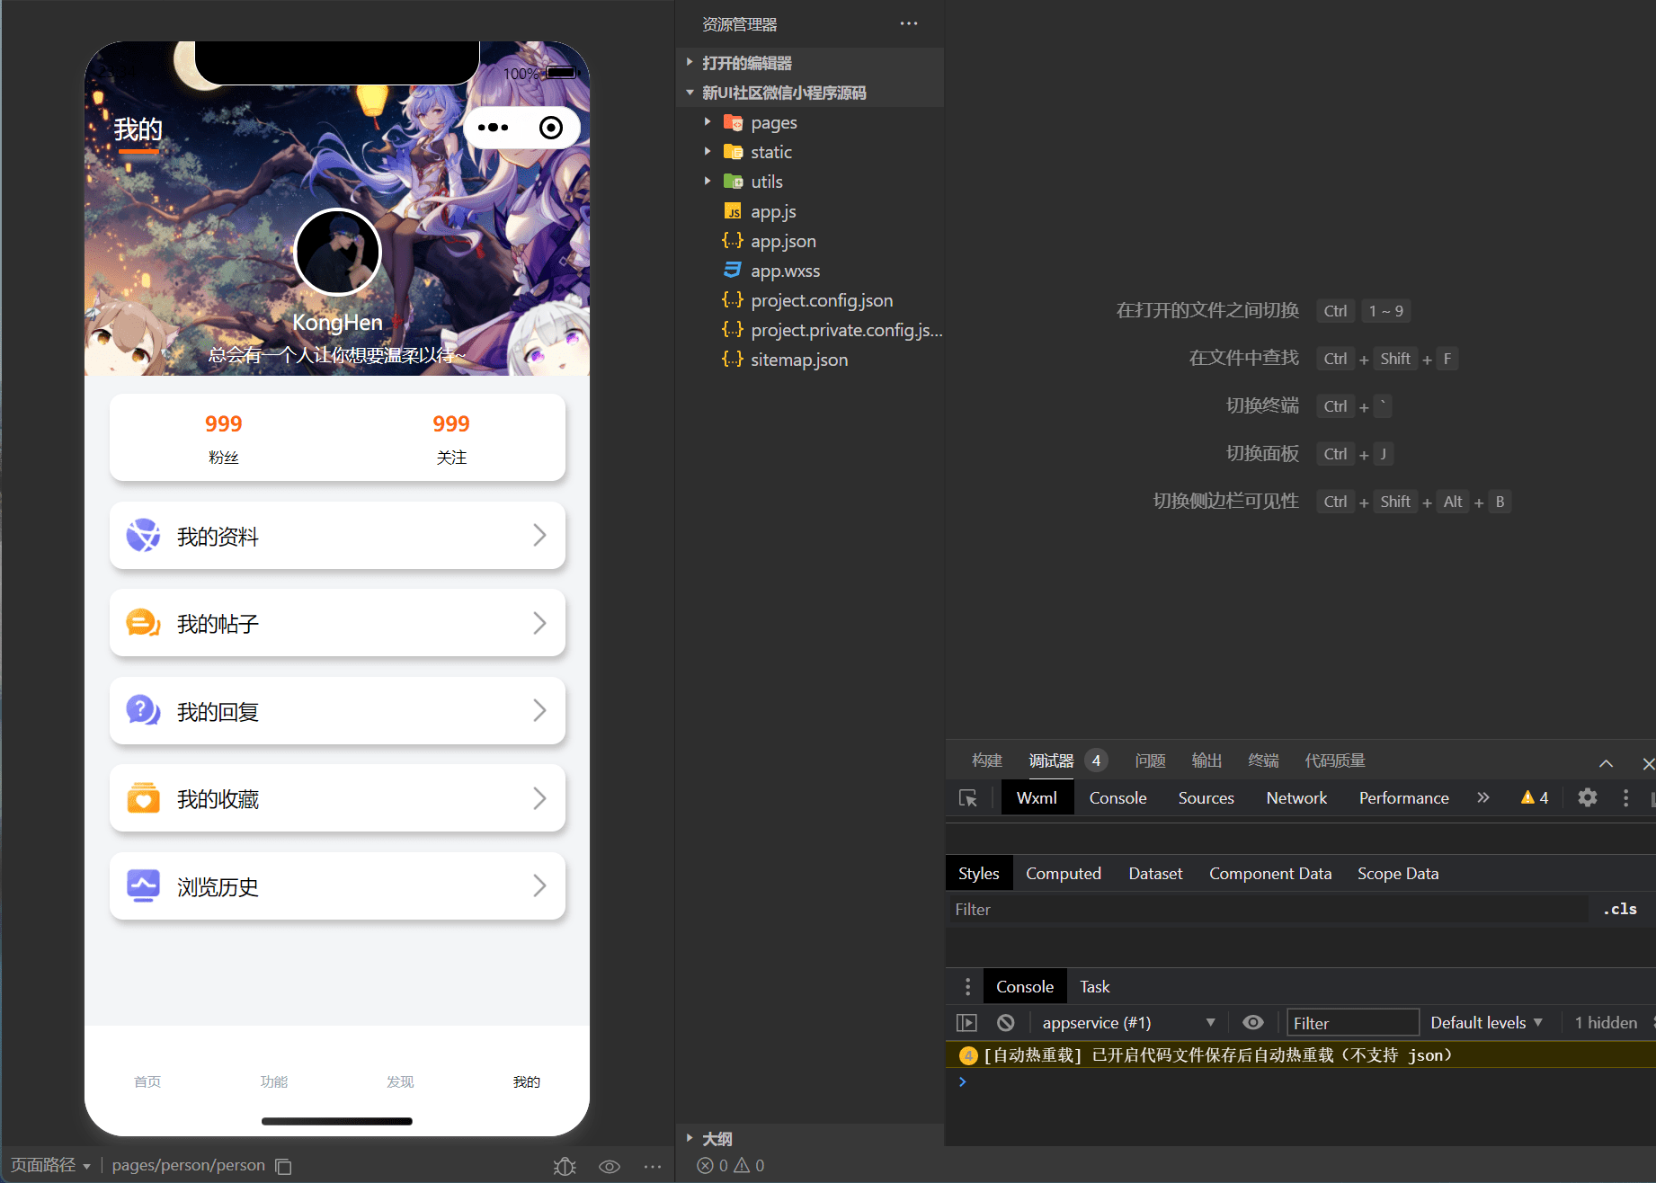Open mini program capsule menu dots
Screen dimensions: 1656x1183
coord(493,128)
